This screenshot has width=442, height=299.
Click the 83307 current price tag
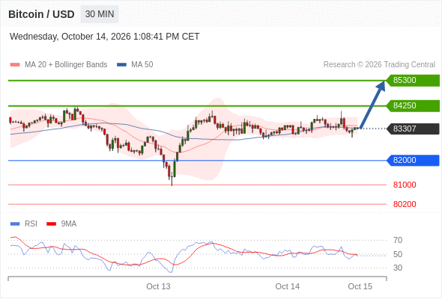coord(413,129)
